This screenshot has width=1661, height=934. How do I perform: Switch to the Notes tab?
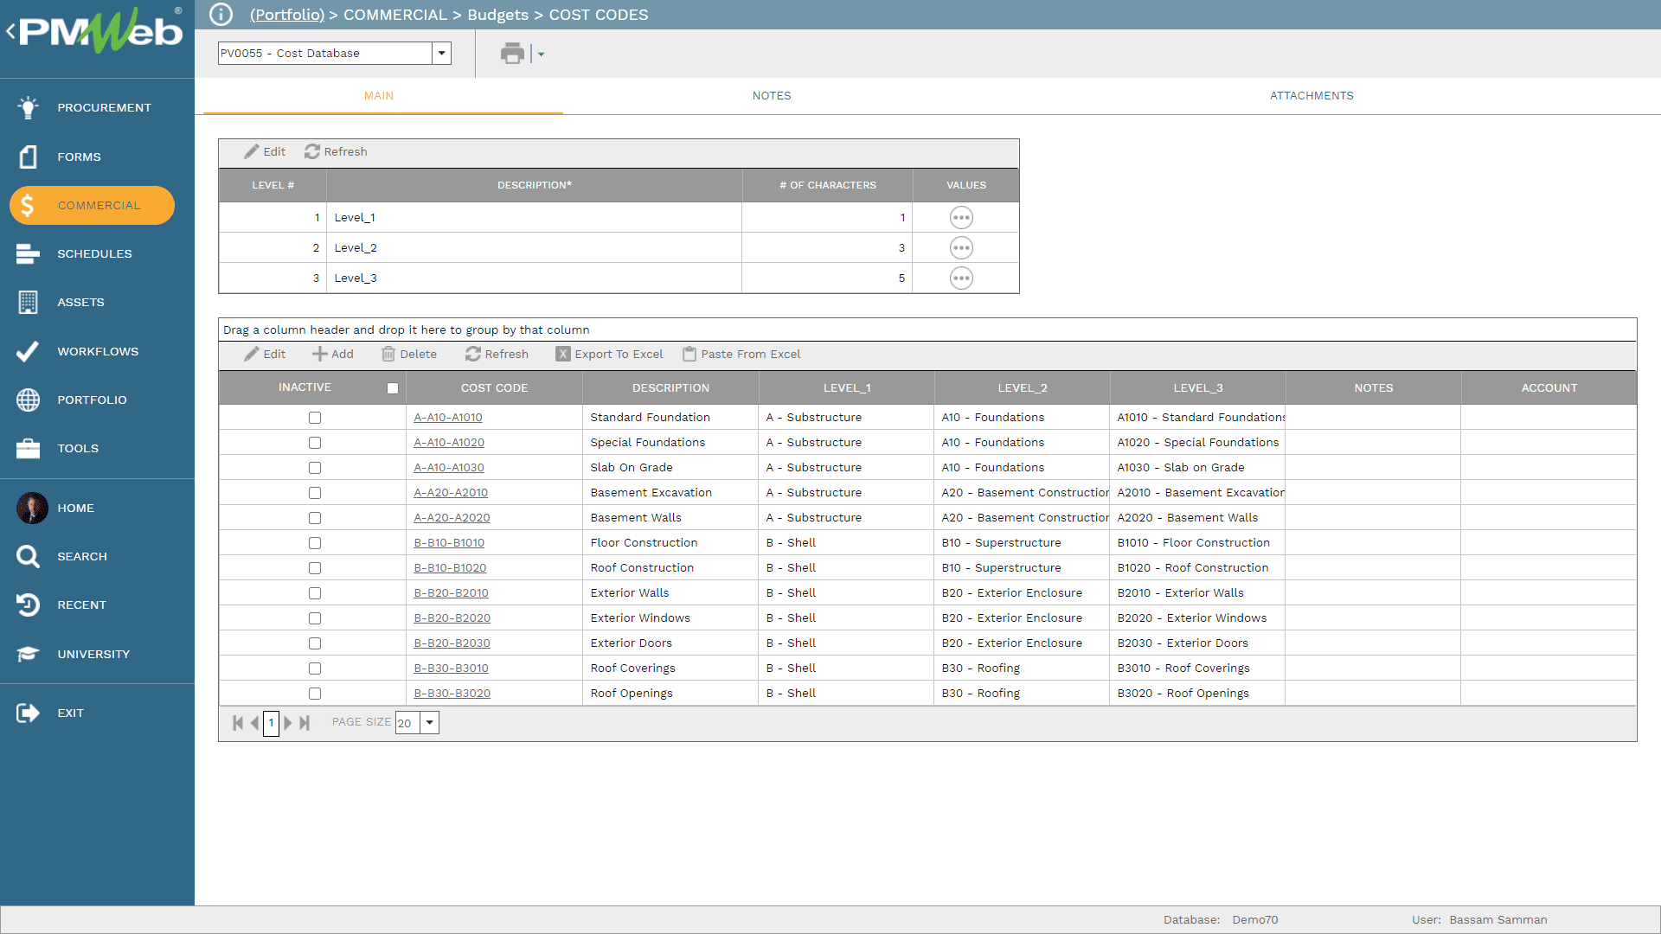click(772, 96)
